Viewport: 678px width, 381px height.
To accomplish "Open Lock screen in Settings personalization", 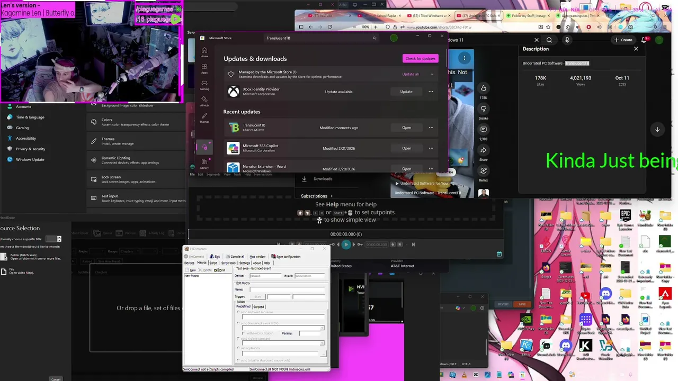I will [137, 179].
